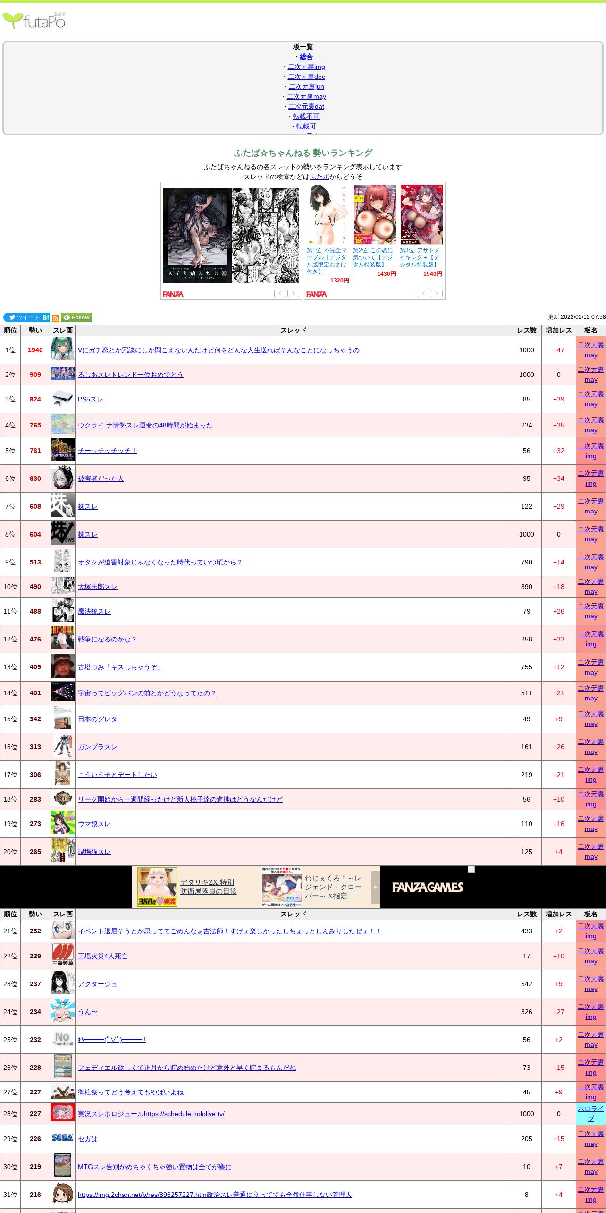
Task: Open the 転載不可 board link
Action: [306, 116]
